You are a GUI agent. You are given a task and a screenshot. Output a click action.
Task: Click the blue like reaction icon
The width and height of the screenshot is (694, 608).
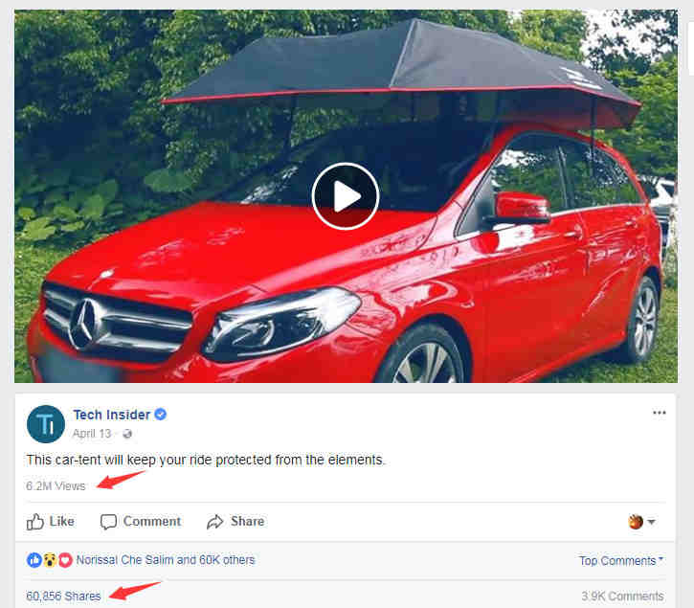pyautogui.click(x=34, y=560)
